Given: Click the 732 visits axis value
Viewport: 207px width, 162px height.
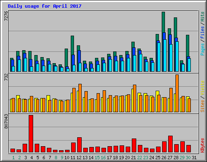Looking at the screenshot, I should pyautogui.click(x=6, y=77).
